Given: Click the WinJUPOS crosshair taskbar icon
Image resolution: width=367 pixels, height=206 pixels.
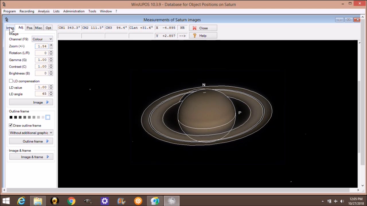Looking at the screenshot, I should [x=171, y=201].
